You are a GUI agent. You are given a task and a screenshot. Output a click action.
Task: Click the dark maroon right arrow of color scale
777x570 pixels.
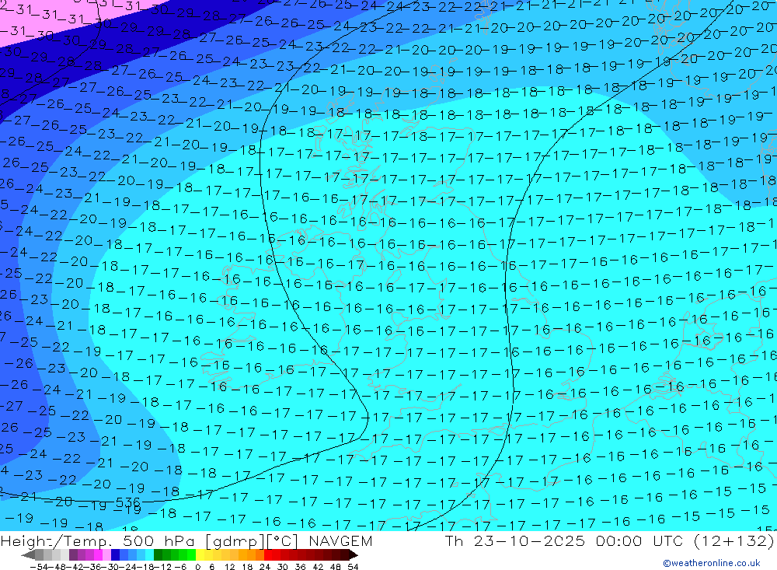(x=354, y=554)
